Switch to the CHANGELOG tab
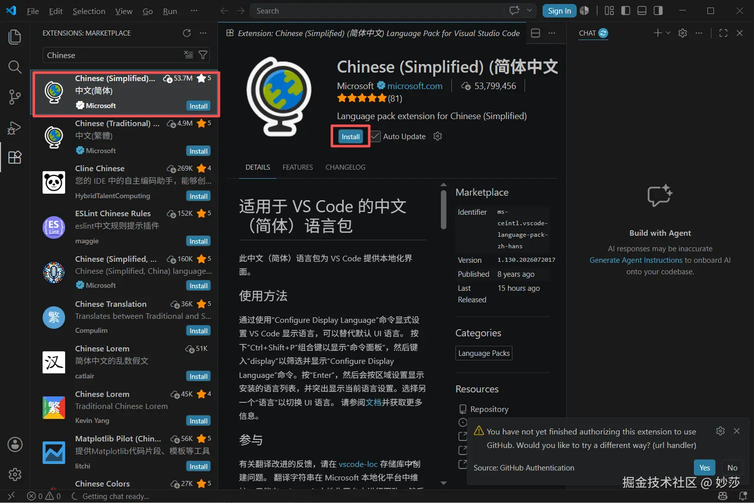This screenshot has width=754, height=503. coord(345,167)
